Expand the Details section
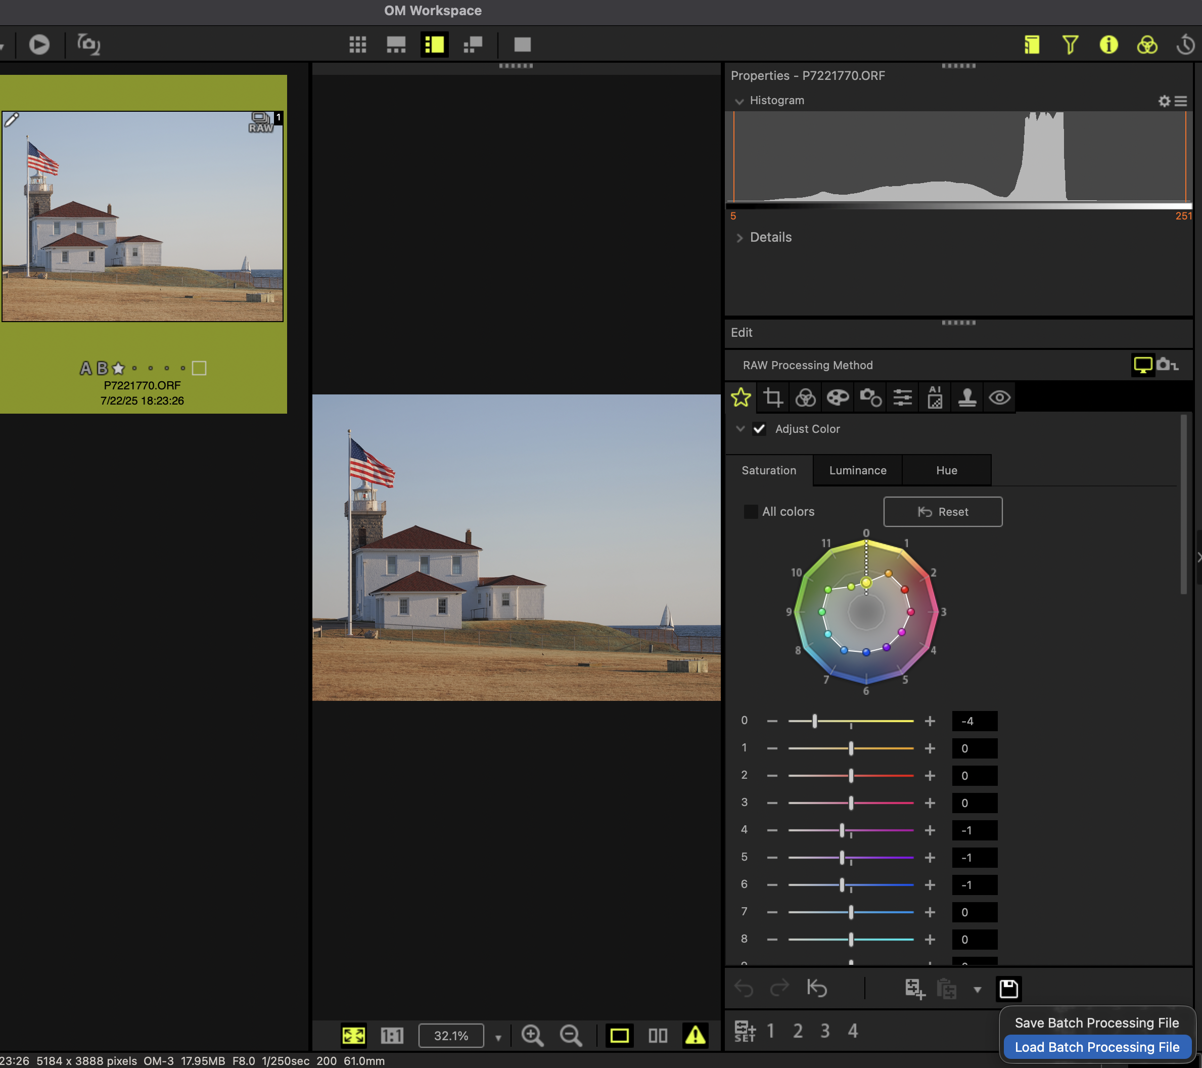Screen dimensions: 1202x1068 [739, 238]
